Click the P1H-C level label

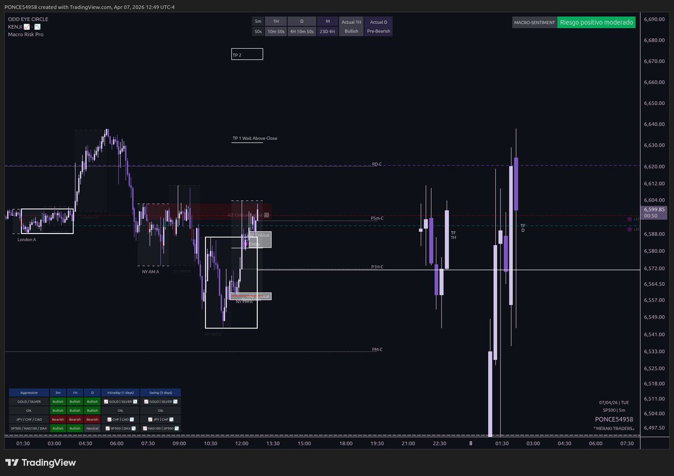click(x=377, y=267)
